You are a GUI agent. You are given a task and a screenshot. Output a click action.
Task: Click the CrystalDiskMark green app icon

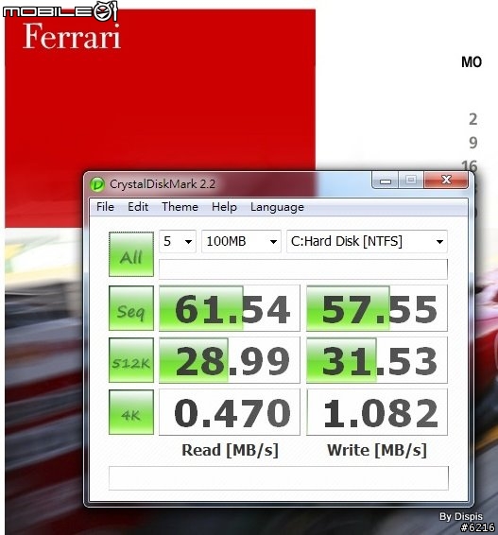pyautogui.click(x=97, y=184)
